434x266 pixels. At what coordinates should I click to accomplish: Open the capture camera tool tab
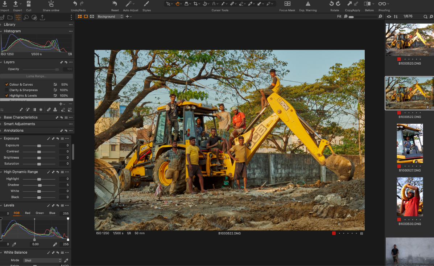click(2, 17)
